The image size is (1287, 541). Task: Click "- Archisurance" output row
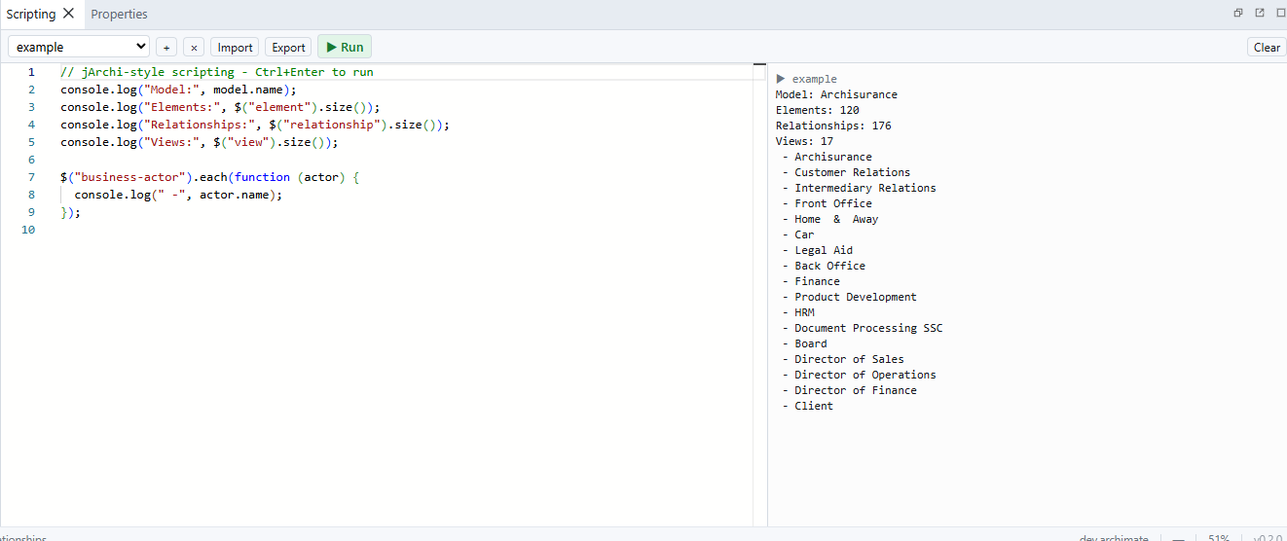pyautogui.click(x=827, y=157)
